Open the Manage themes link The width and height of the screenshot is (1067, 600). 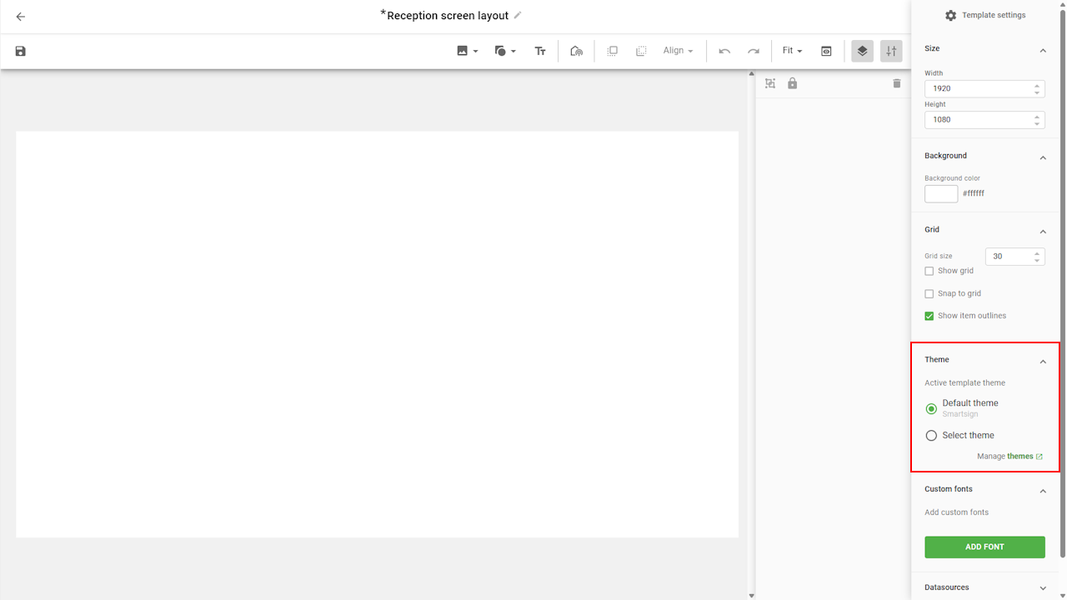[1020, 457]
